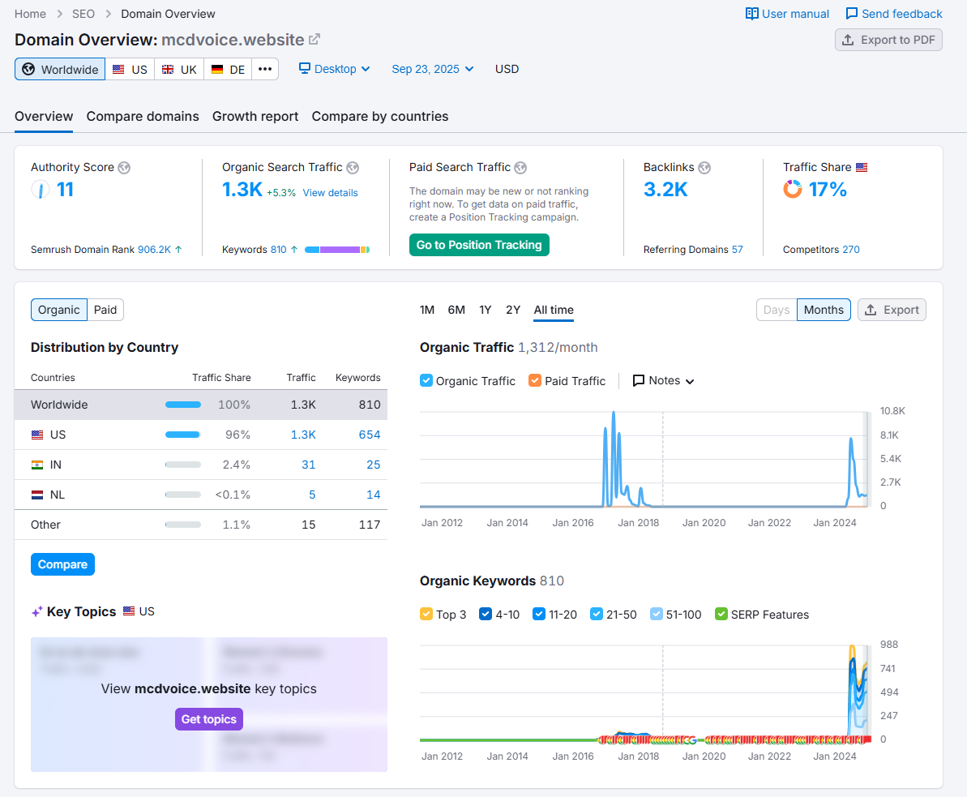Expand the Sep 23, 2025 date picker
This screenshot has width=967, height=797.
433,69
